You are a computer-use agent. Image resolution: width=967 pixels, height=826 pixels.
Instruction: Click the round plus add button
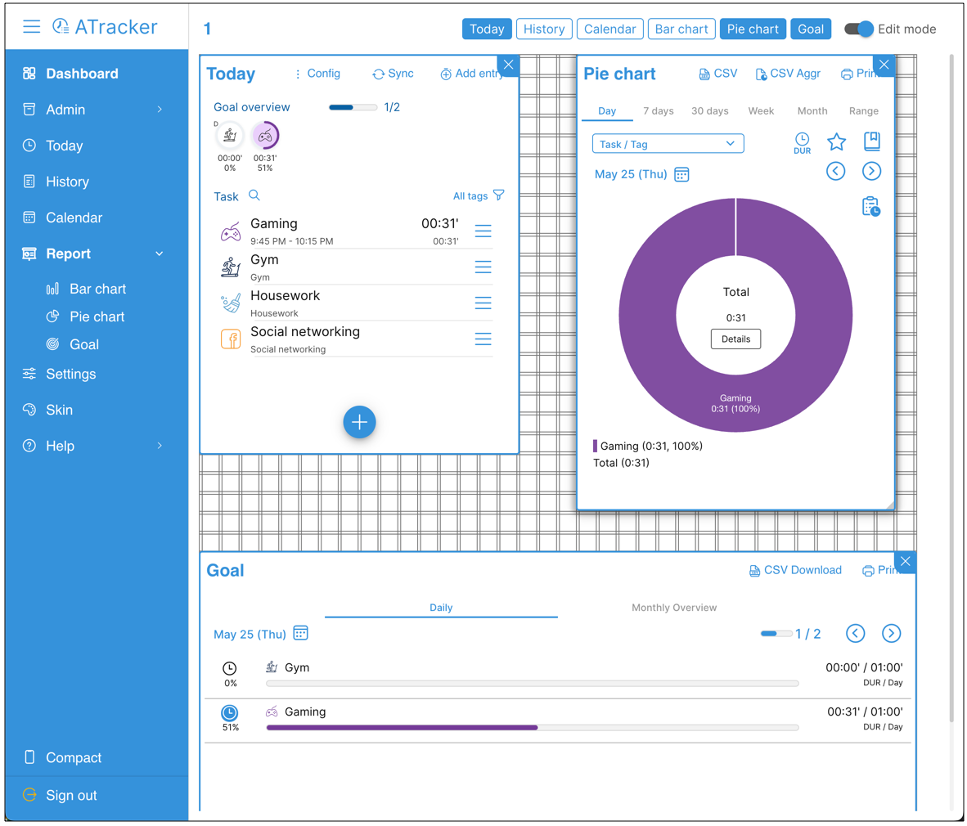click(x=359, y=422)
